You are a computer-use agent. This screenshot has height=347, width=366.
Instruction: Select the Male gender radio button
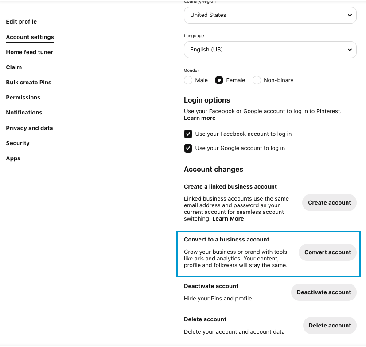pos(188,80)
